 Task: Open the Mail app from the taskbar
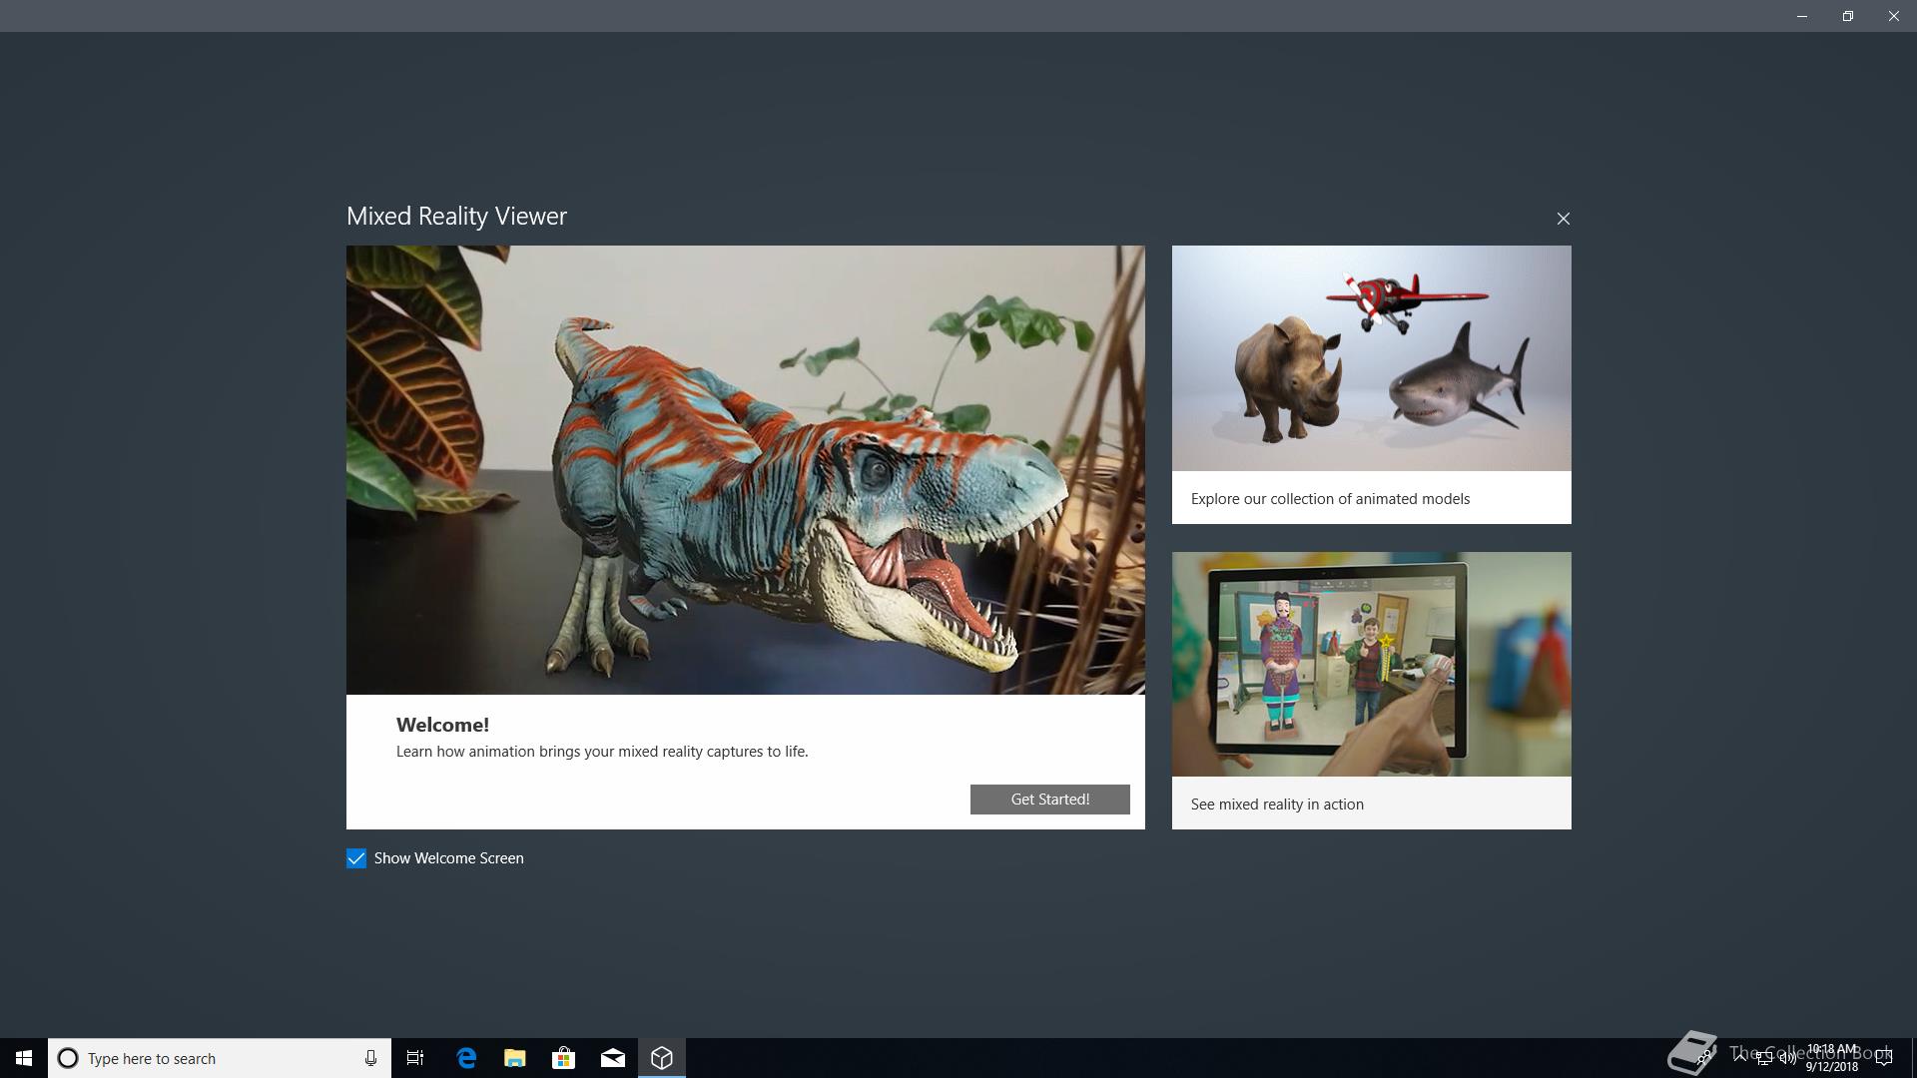(x=613, y=1058)
